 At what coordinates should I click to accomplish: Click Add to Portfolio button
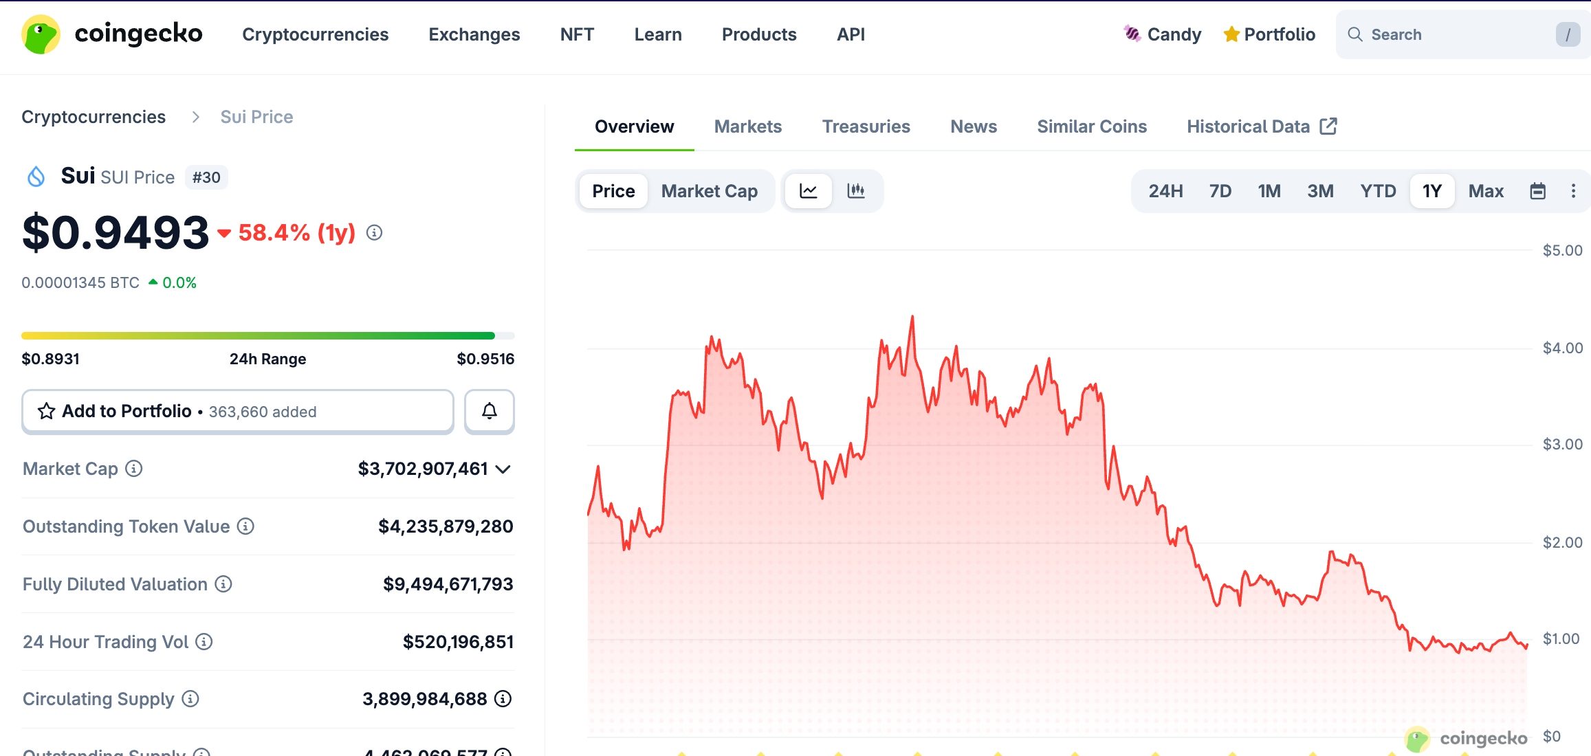click(x=237, y=411)
